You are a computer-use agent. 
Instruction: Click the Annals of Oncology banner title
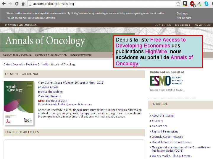45,41
